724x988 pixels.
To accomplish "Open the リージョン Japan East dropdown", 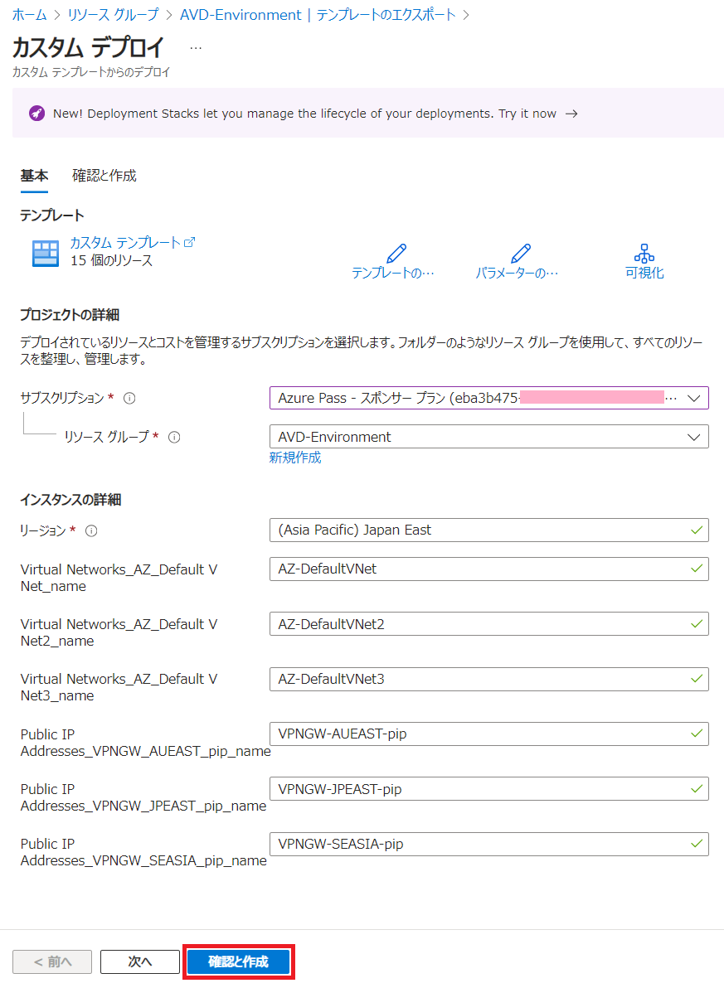I will pyautogui.click(x=488, y=530).
